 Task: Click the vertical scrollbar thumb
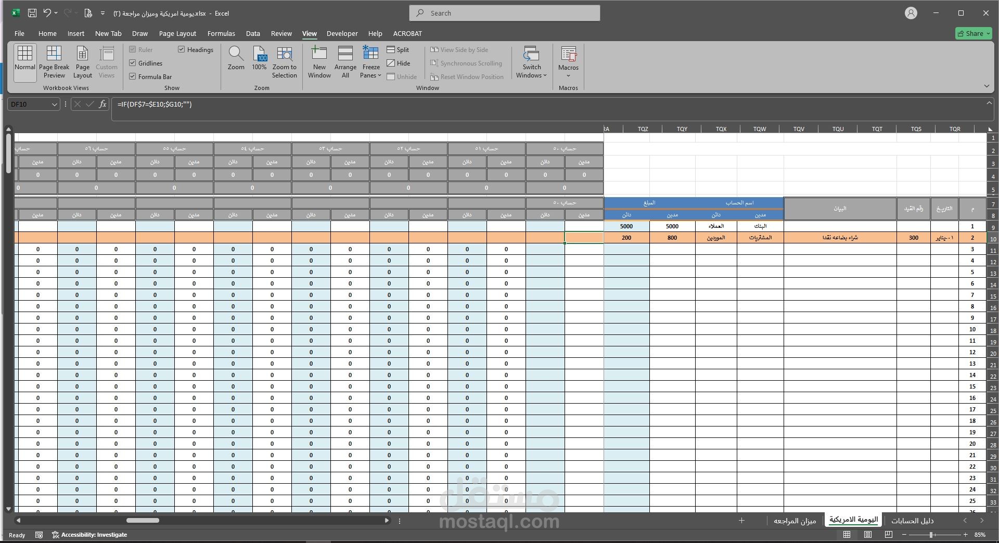[x=8, y=153]
